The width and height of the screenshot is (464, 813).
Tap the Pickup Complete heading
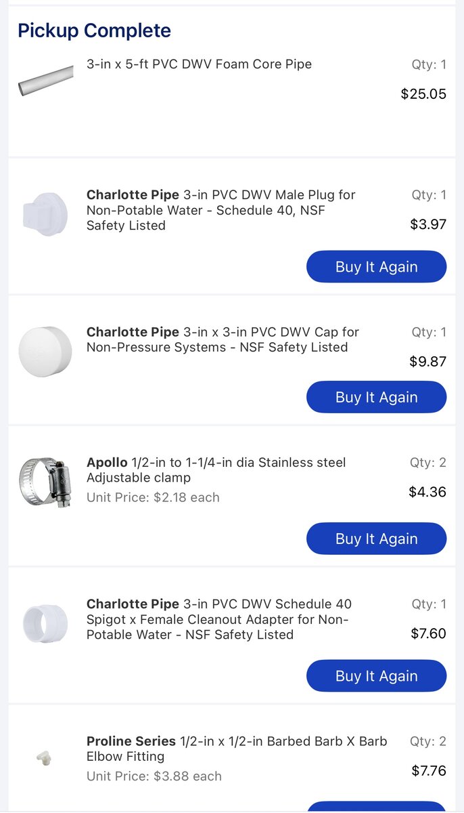[94, 30]
